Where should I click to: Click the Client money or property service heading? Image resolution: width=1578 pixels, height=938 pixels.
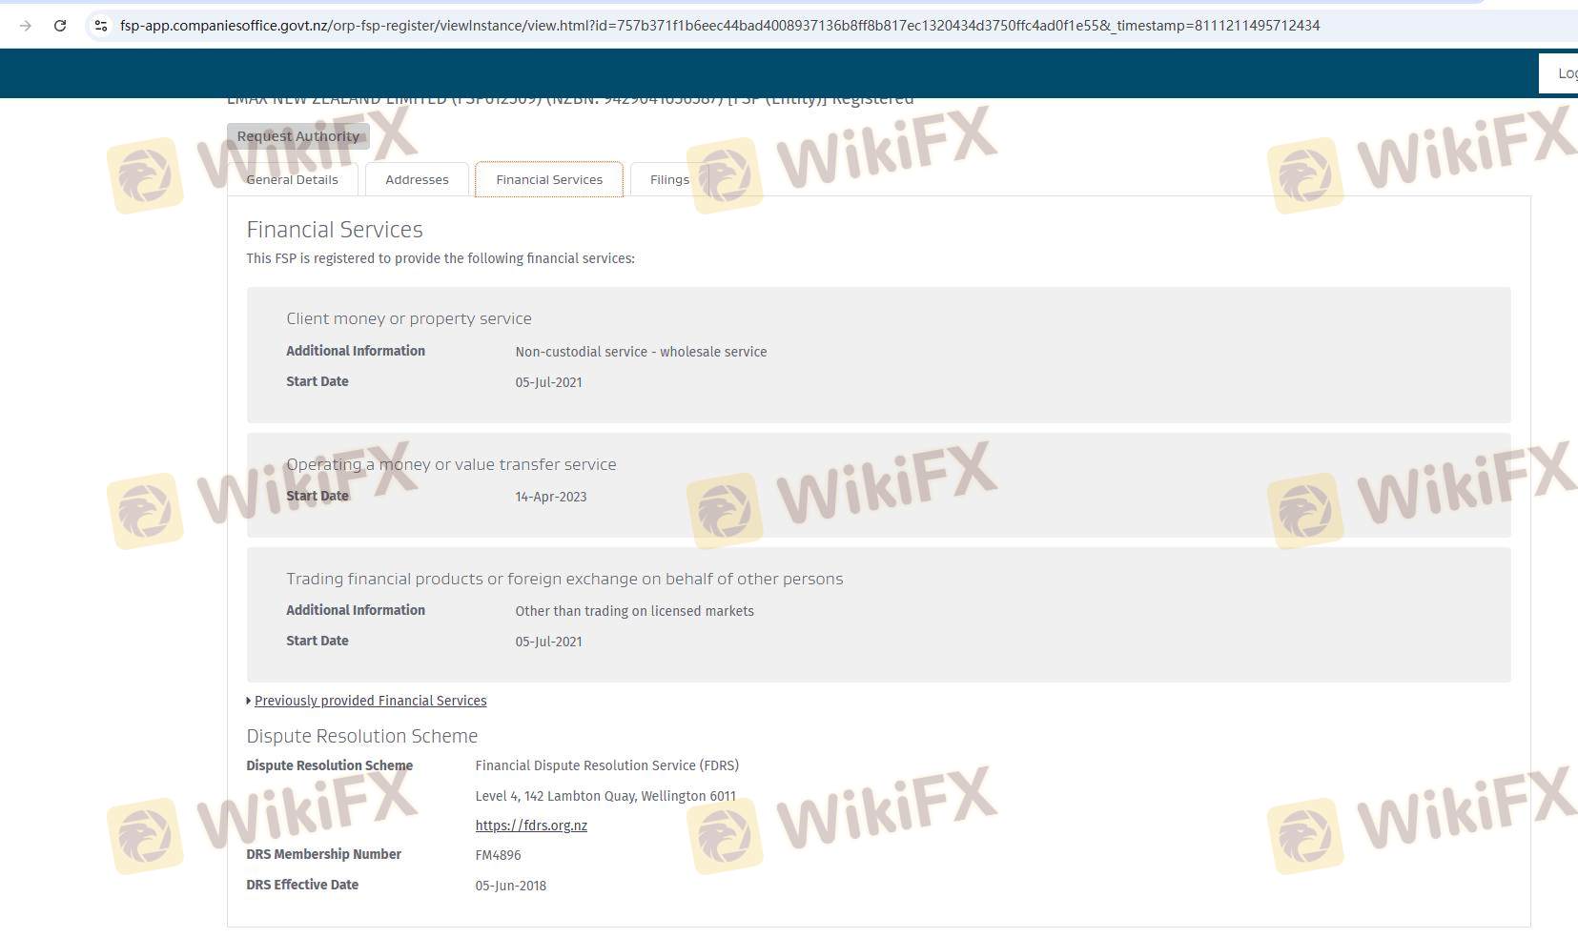pyautogui.click(x=408, y=318)
